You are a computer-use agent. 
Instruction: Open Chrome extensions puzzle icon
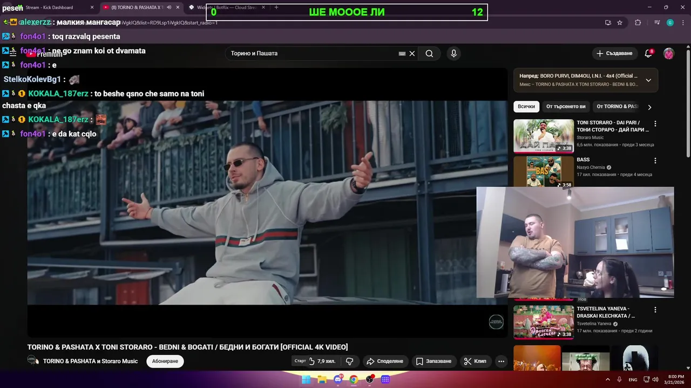tap(638, 23)
